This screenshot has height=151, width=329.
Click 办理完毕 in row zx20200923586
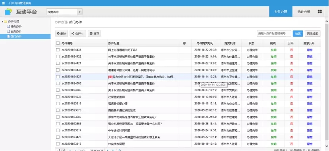click(x=252, y=117)
